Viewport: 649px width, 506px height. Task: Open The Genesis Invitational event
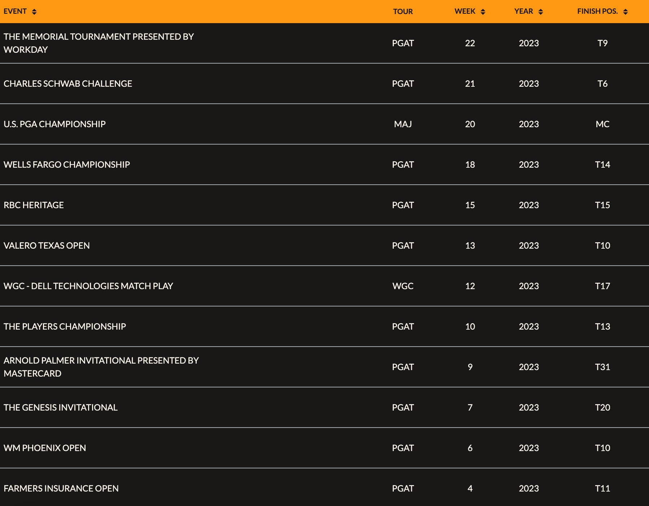tap(61, 407)
